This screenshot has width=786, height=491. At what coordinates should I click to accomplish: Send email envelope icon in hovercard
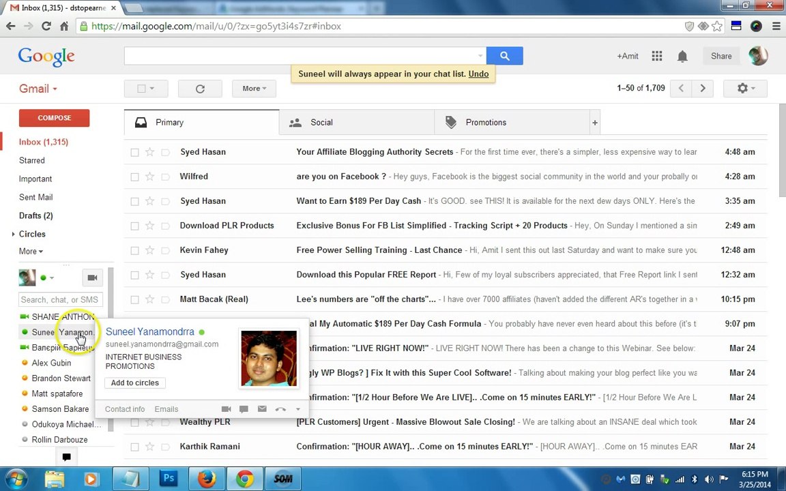262,409
